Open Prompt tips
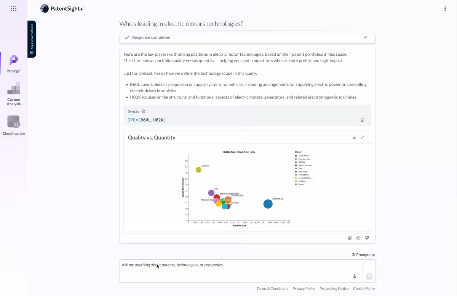The height and width of the screenshot is (296, 457). tap(363, 255)
